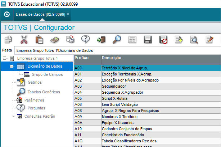Open the calculator toolbar icon
Screen dimensions: 221x147
[55, 40]
